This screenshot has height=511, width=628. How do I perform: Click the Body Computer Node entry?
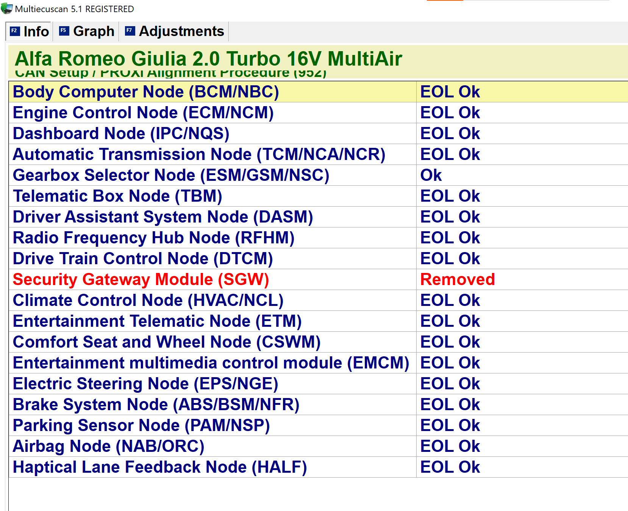coord(146,92)
